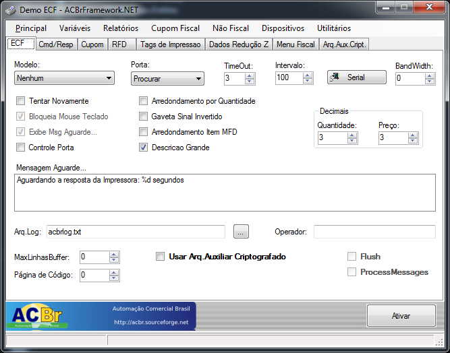This screenshot has width=450, height=353.
Task: Decrease the Página de Código value
Action: click(114, 278)
